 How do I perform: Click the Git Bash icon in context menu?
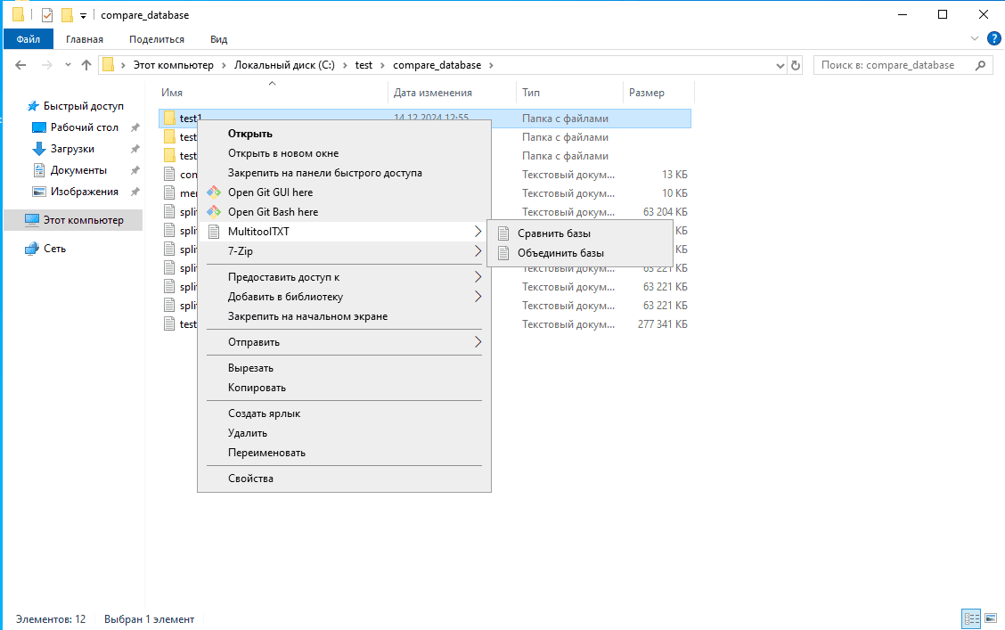click(213, 212)
